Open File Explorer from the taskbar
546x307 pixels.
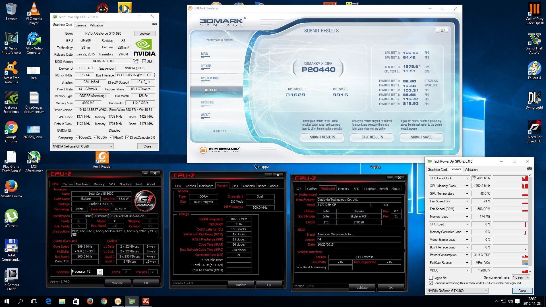(x=62, y=301)
